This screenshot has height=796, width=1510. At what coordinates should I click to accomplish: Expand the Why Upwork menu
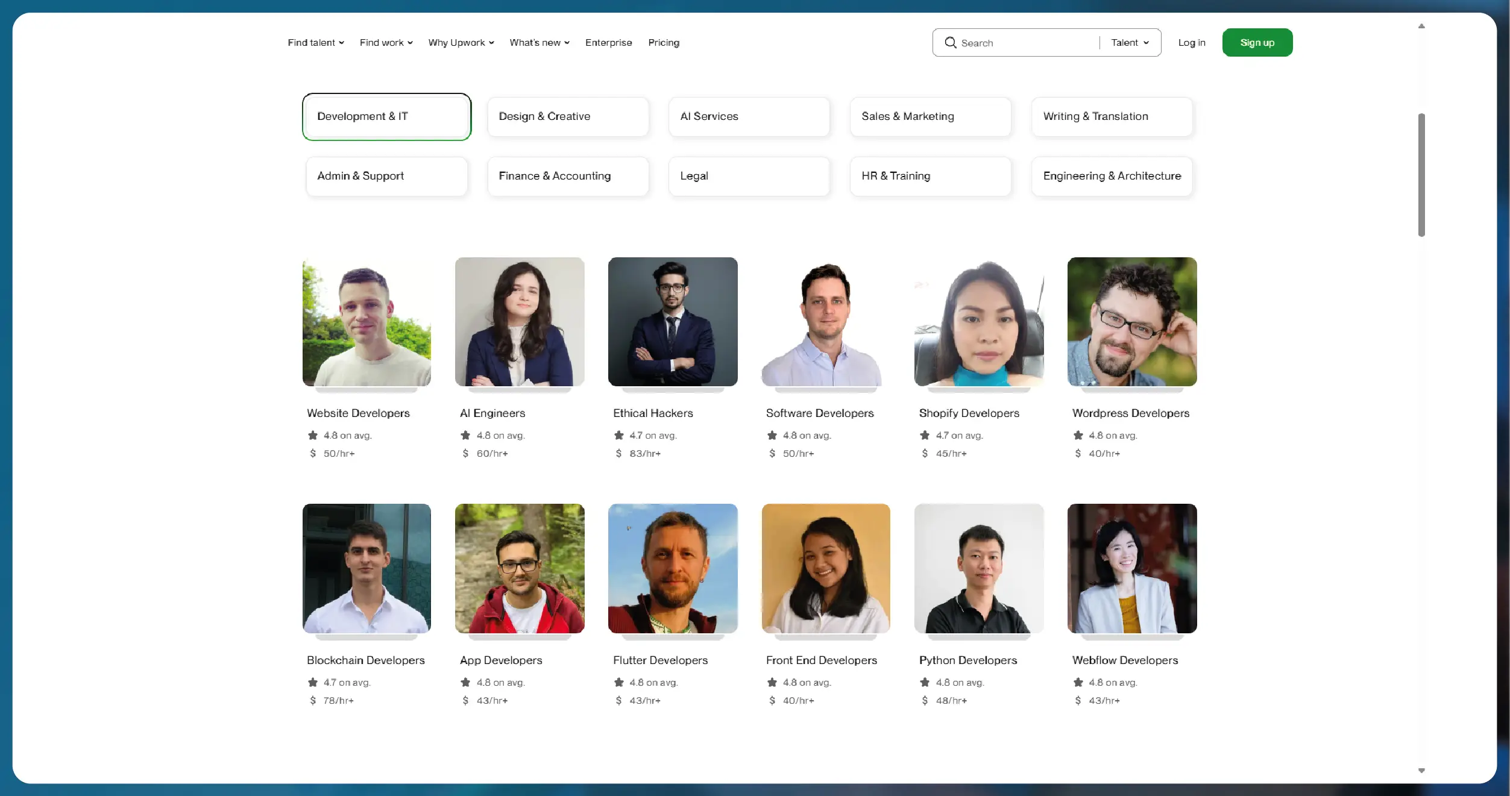(461, 43)
